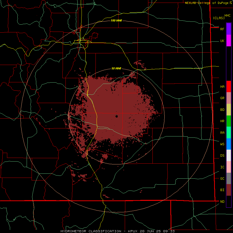Select the IC light pink legend swatch
The image size is (233, 233).
pos(229,167)
